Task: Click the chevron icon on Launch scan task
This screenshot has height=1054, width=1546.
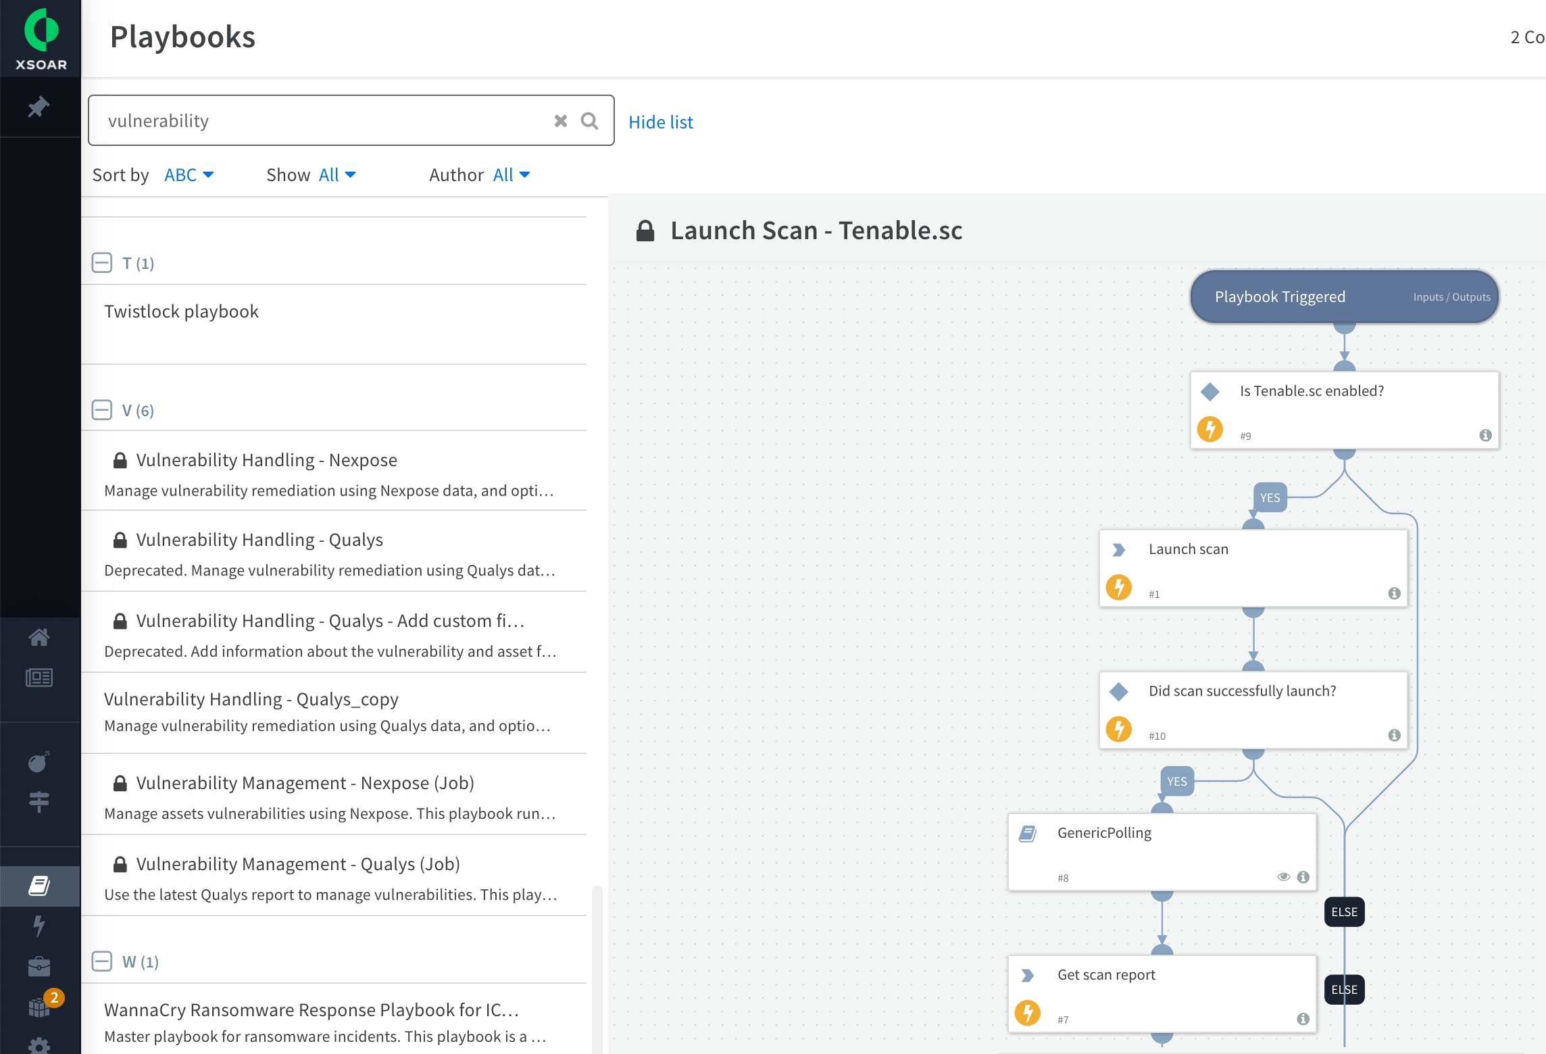Action: click(1119, 550)
